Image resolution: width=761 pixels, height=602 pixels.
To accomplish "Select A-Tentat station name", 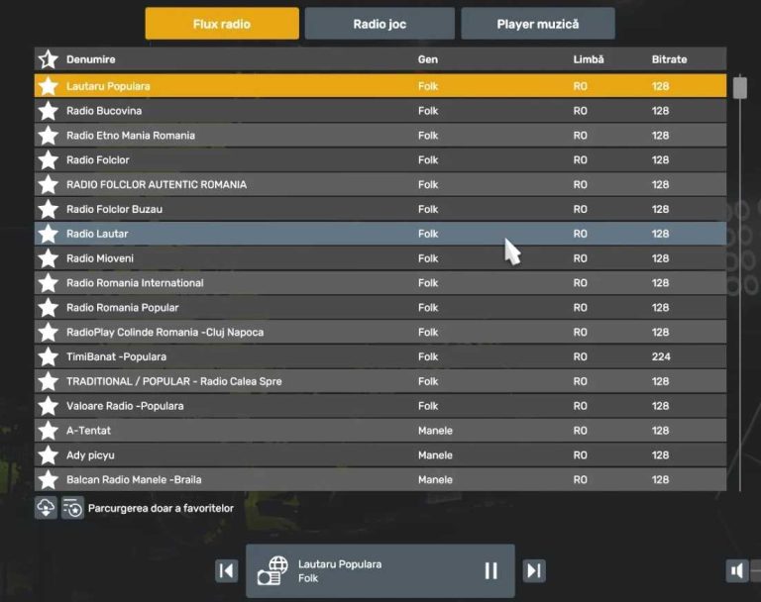I will [88, 431].
